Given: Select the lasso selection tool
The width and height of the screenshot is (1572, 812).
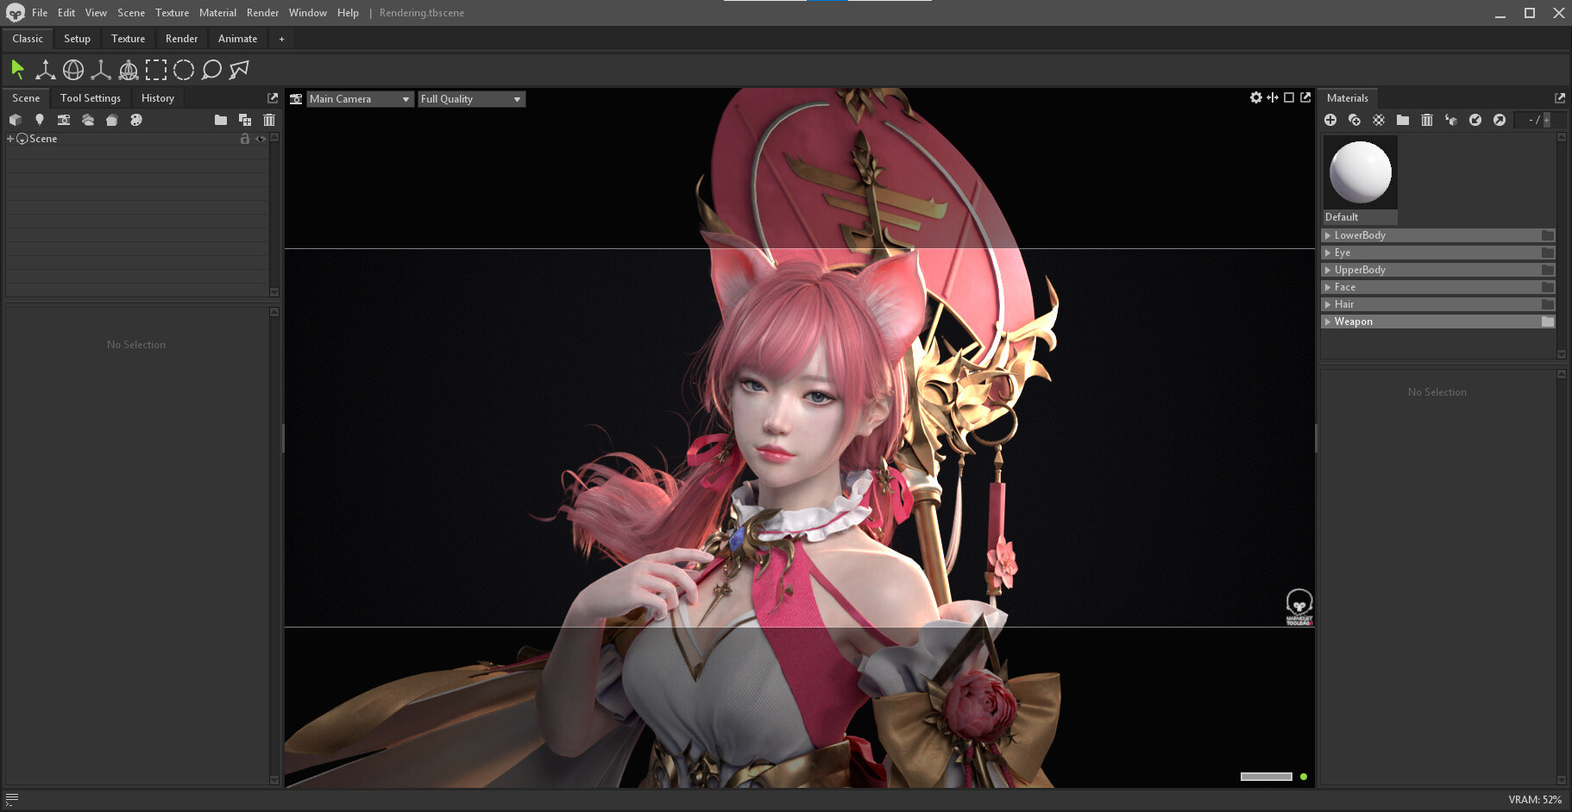Looking at the screenshot, I should pos(211,70).
